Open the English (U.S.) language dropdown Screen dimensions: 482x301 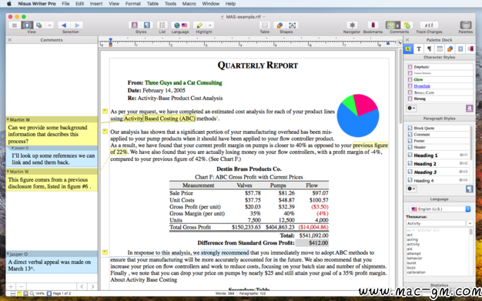[440, 209]
